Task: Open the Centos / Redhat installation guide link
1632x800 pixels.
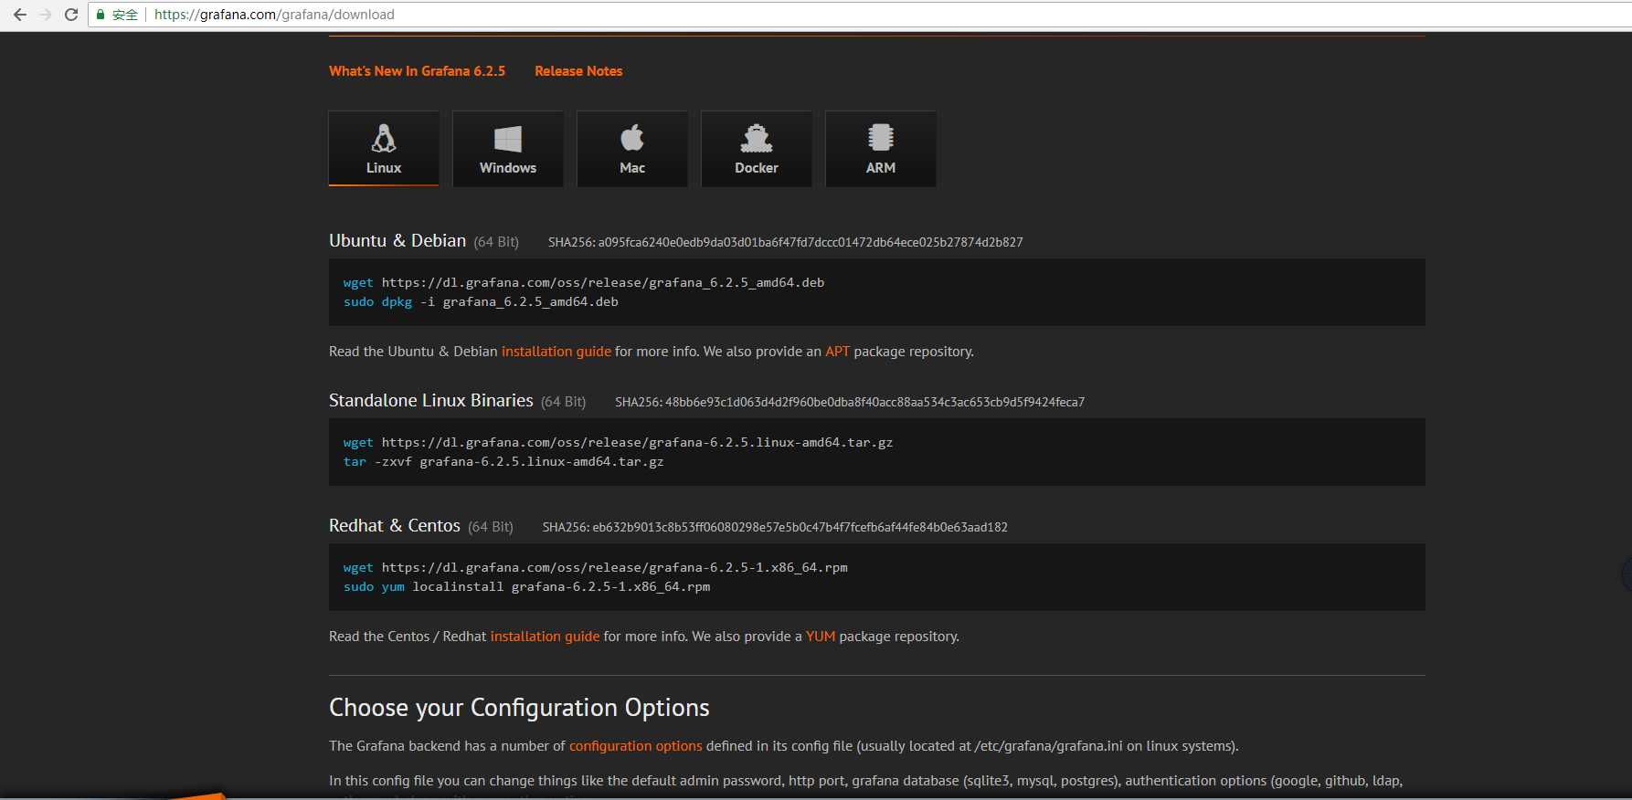Action: point(545,637)
